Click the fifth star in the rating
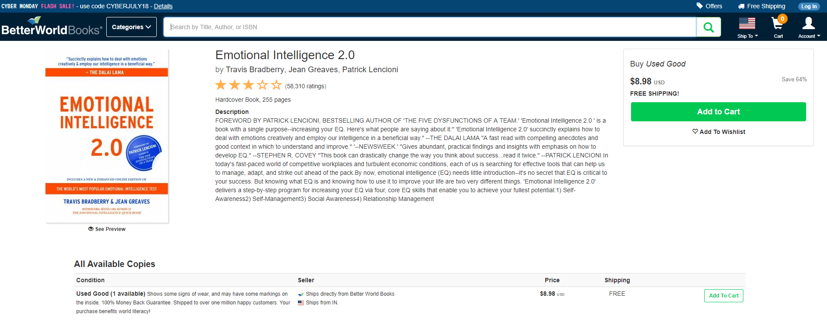Screen dimensions: 827x334 point(277,85)
